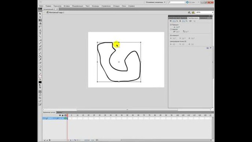Image resolution: width=252 pixels, height=142 pixels.
Task: Open the Правка menu
Action: pos(48,6)
